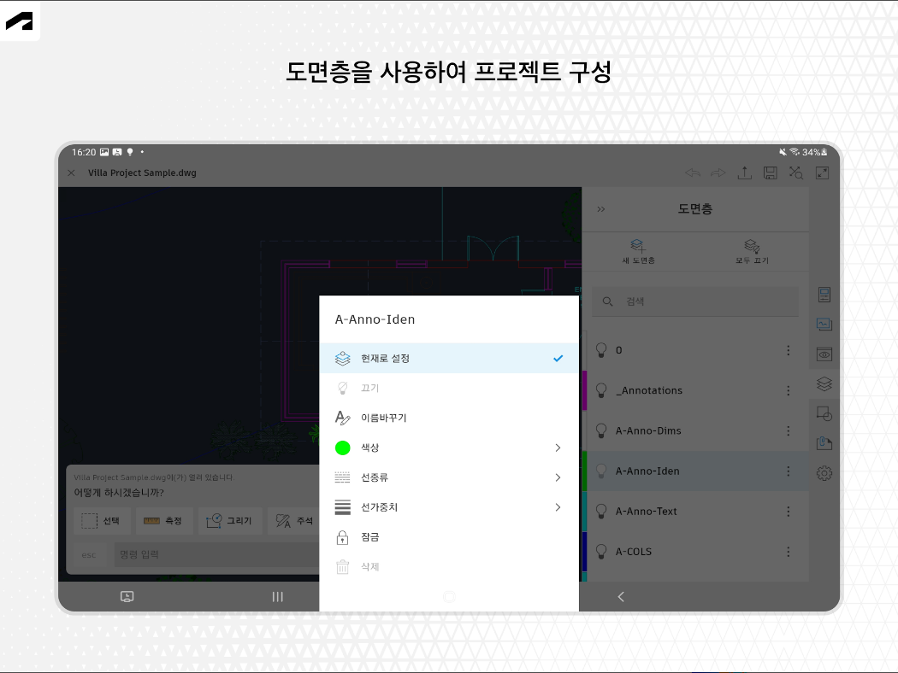The image size is (898, 673).
Task: Toggle visibility of layer 0 bulb
Action: [600, 349]
